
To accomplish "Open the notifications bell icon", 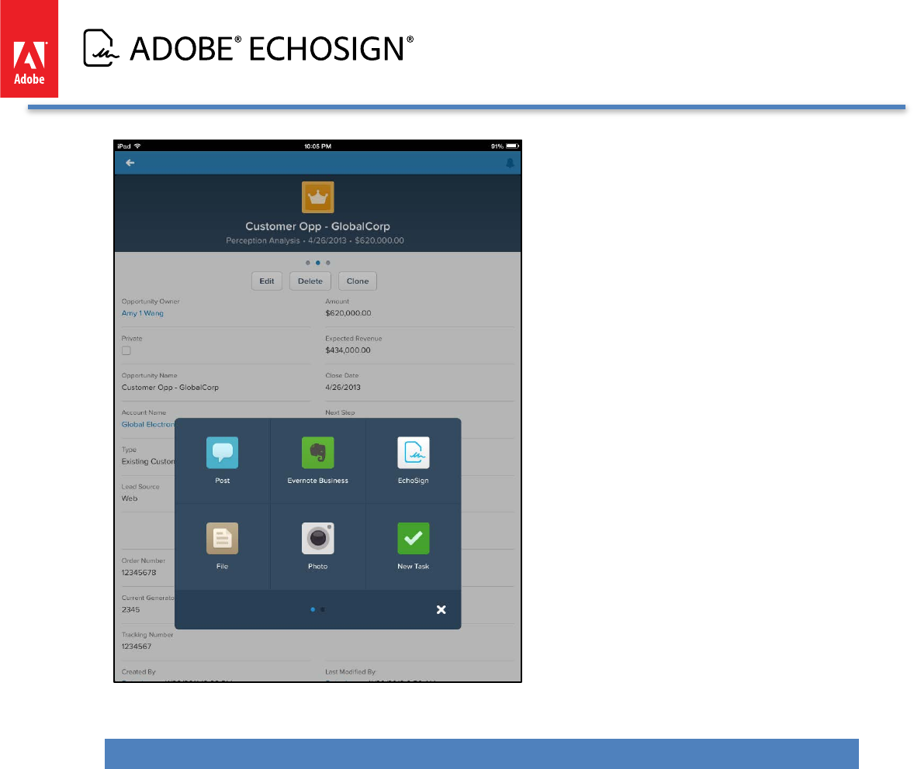I will [x=510, y=163].
